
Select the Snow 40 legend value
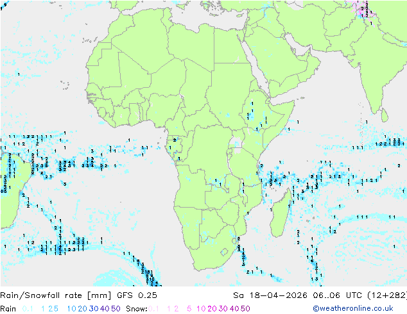pos(234,309)
